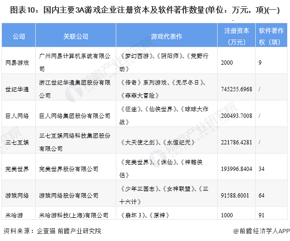Screen dimensions: 290x241
Task: Click 浙江世纪华通集团股份有限公司 cell
Action: coord(76,87)
